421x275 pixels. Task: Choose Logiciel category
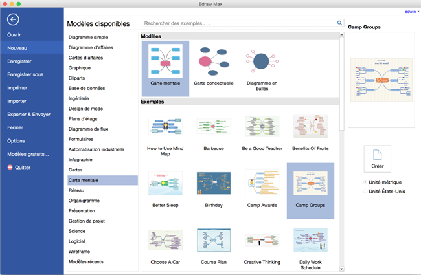[76, 241]
